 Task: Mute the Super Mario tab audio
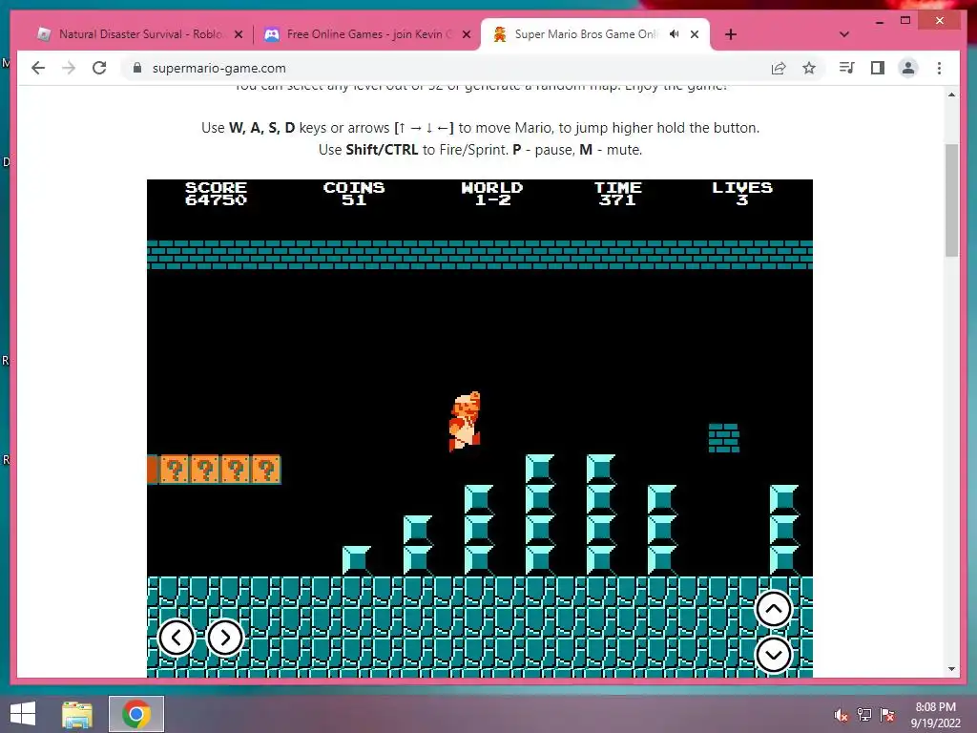coord(674,34)
